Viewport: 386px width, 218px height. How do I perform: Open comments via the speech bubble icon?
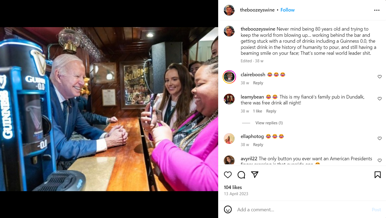coord(241,175)
